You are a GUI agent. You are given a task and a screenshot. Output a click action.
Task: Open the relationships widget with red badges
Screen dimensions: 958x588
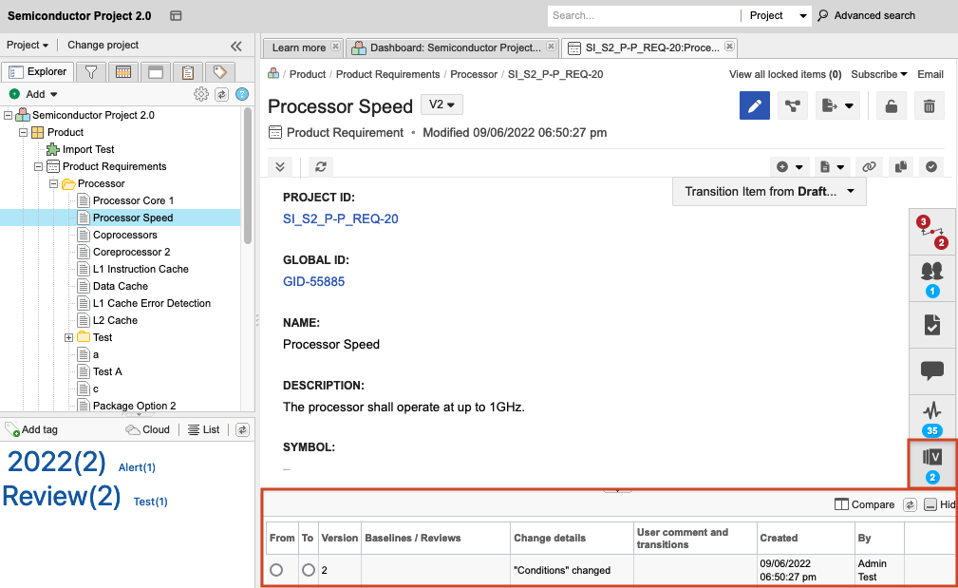[x=931, y=232]
